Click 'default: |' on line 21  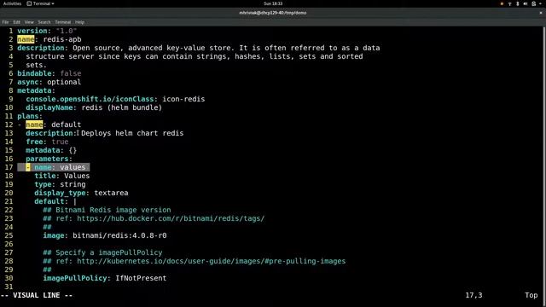pyautogui.click(x=55, y=201)
